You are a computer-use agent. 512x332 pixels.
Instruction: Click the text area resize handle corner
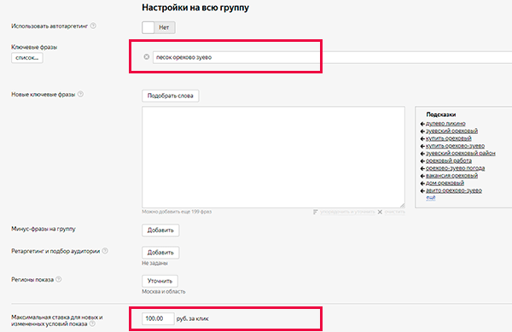click(402, 205)
